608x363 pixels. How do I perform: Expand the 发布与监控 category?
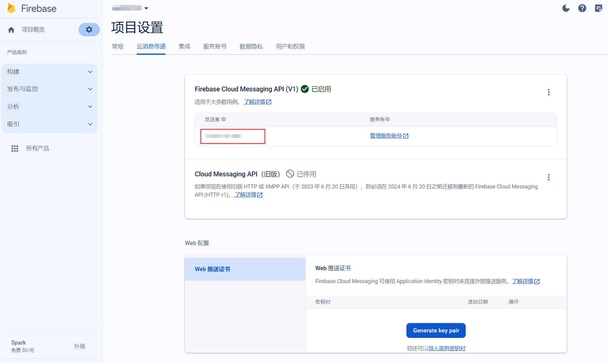pyautogui.click(x=49, y=89)
